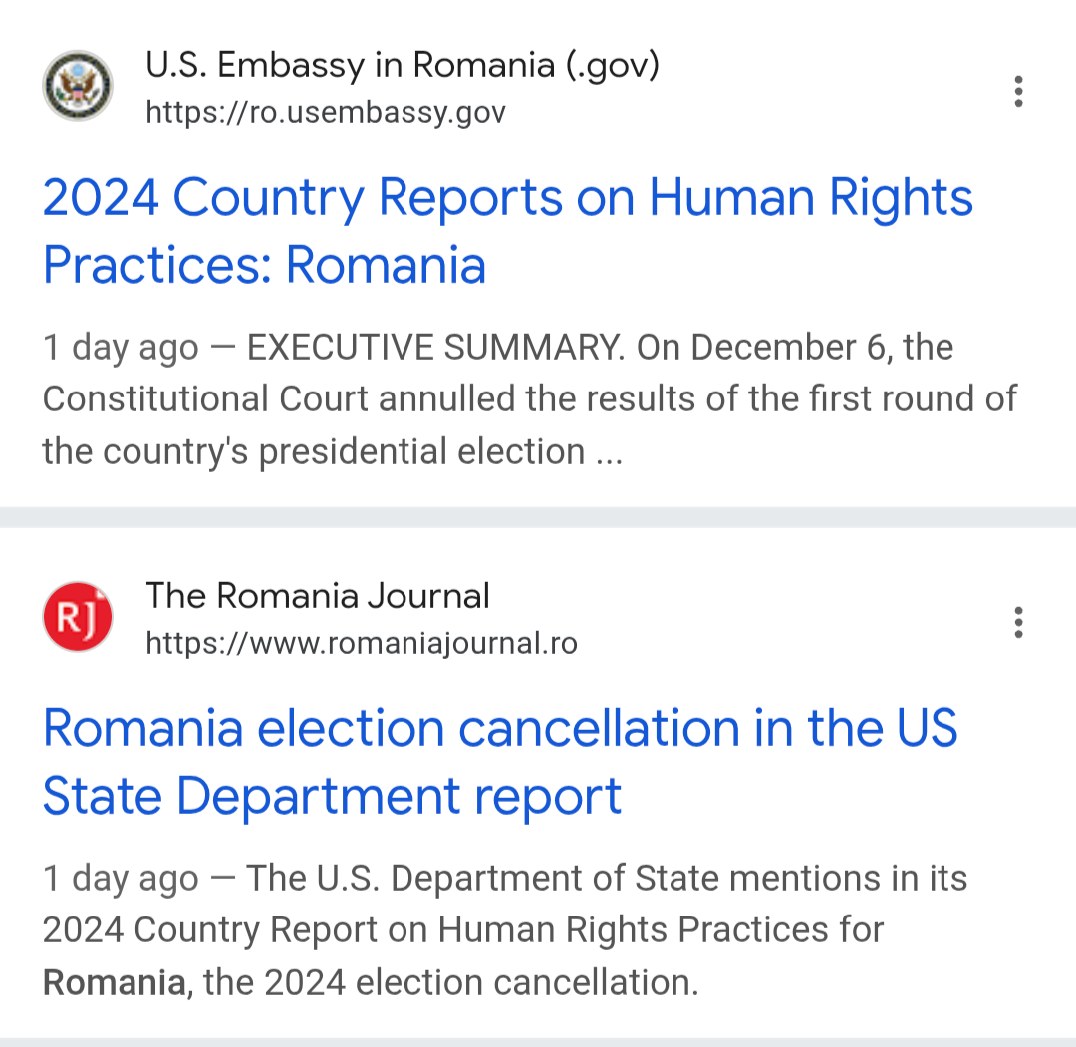Screen dimensions: 1076x1047
Task: Click 'Practices: Romania' title line
Action: (264, 265)
